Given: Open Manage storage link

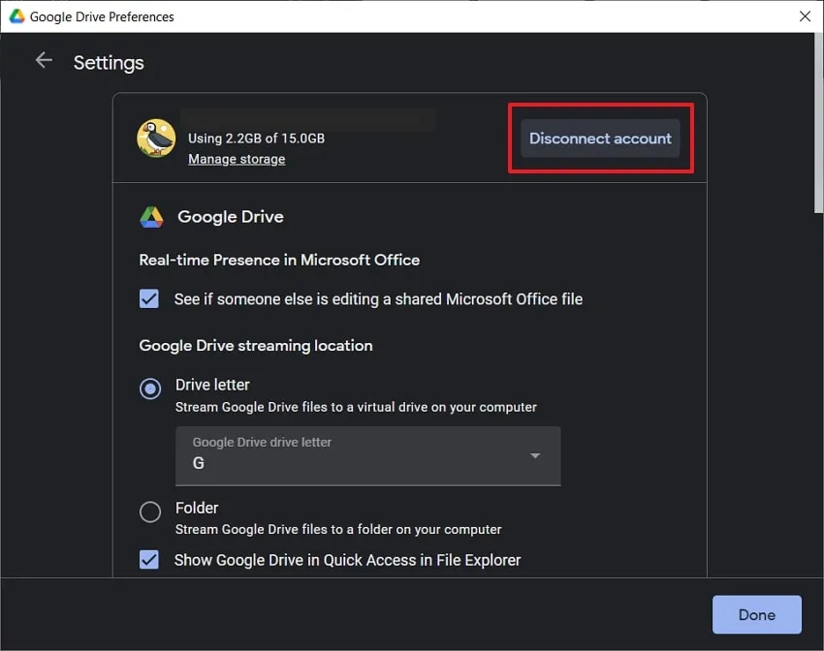Looking at the screenshot, I should [x=237, y=158].
